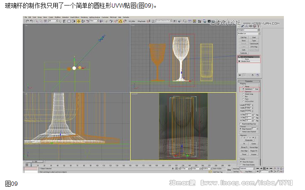Viewport: 305px width, 190px height.
Task: Click the Mirror tool icon
Action: click(x=175, y=22)
